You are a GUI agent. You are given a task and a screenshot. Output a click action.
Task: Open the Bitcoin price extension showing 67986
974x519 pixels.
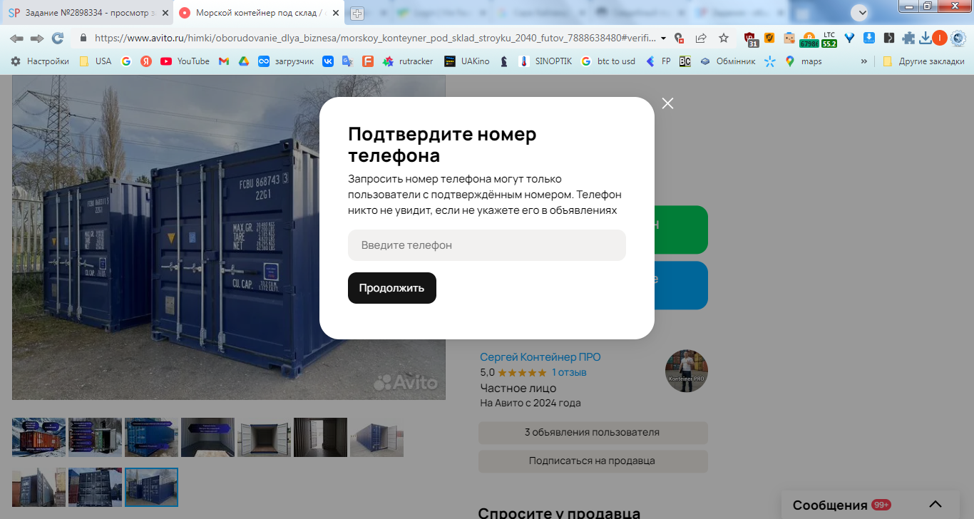[x=809, y=39]
